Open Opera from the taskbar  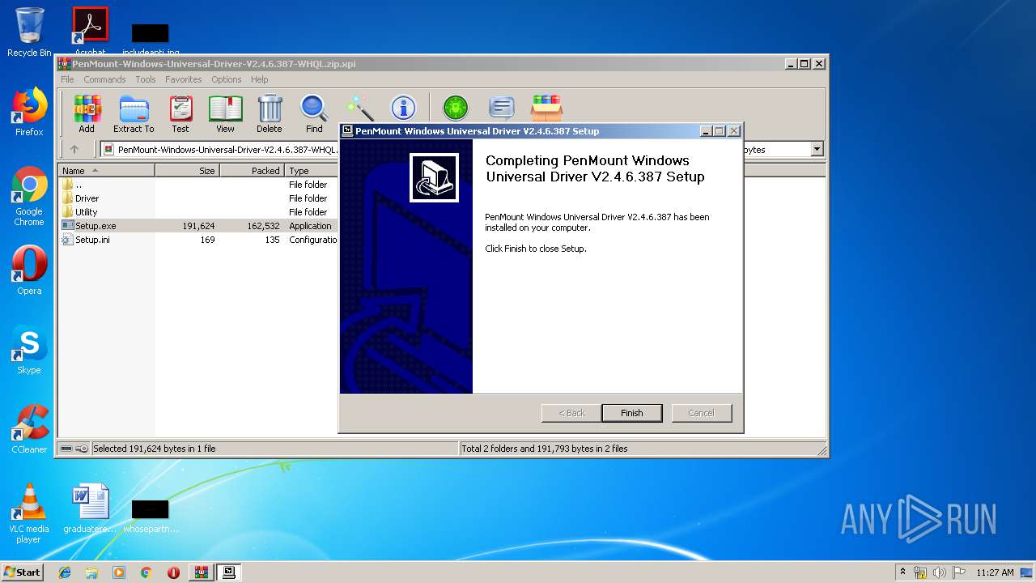173,572
